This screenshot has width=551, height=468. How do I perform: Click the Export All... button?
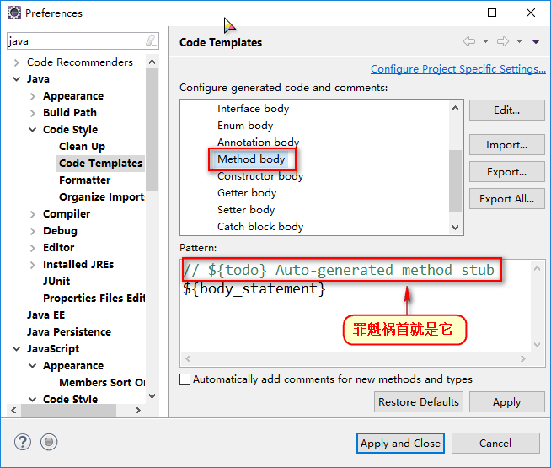click(506, 199)
